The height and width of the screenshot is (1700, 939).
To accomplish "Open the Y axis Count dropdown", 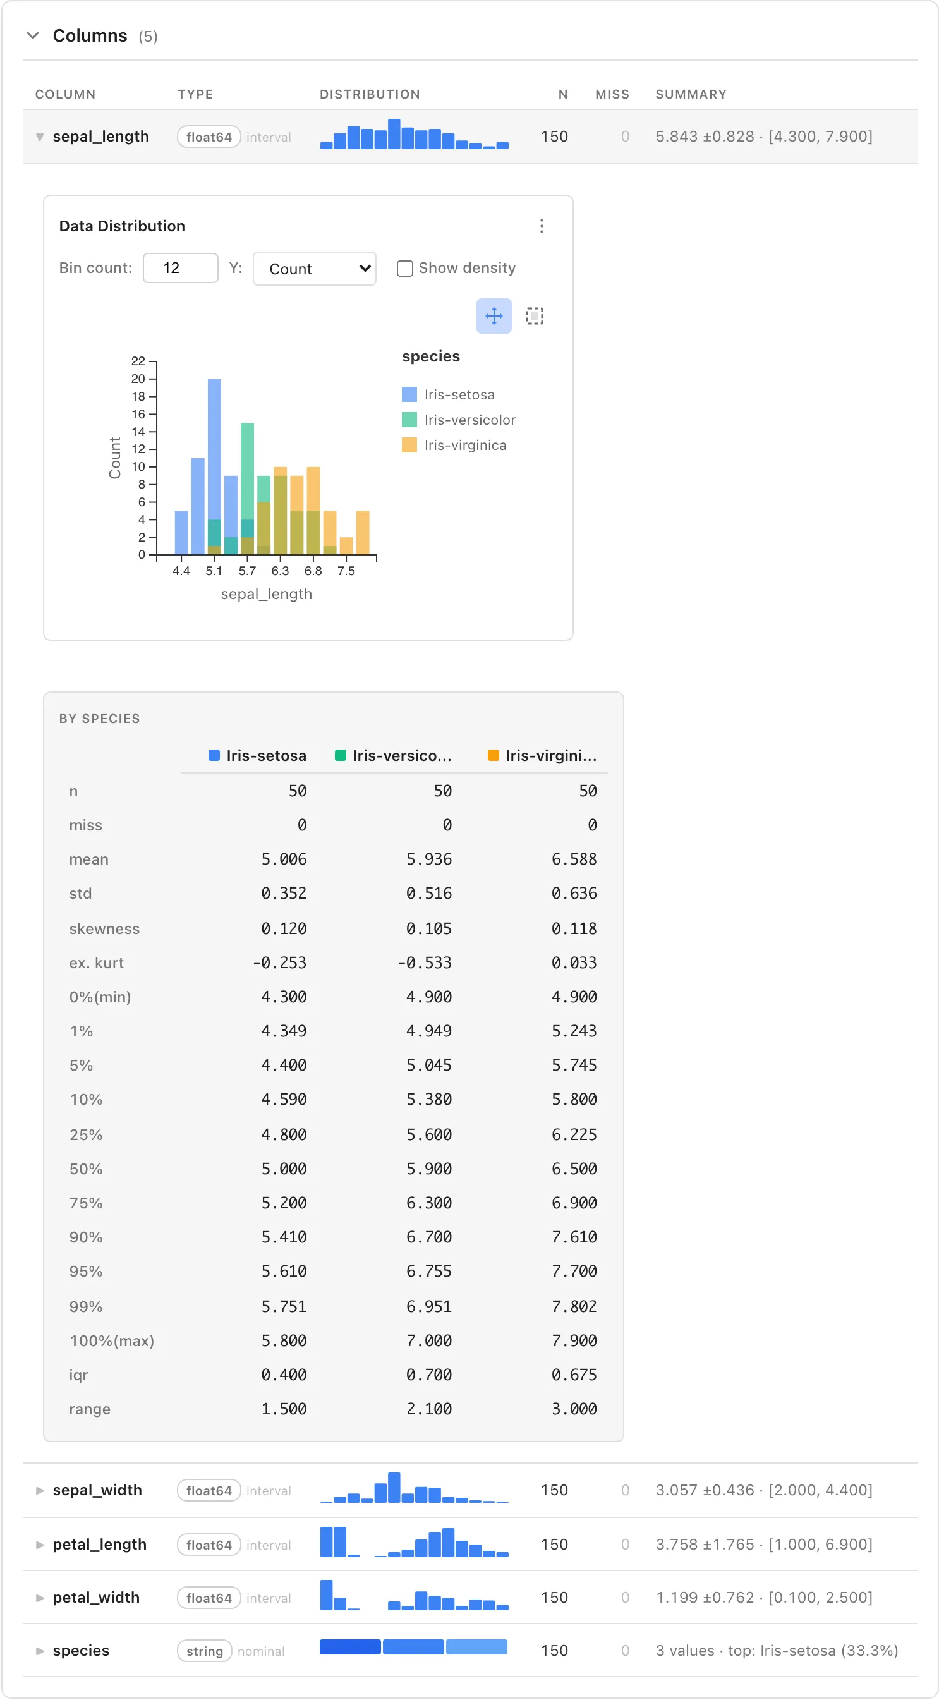I will coord(315,269).
